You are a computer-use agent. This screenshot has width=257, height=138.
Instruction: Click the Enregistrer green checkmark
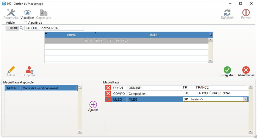[227, 70]
